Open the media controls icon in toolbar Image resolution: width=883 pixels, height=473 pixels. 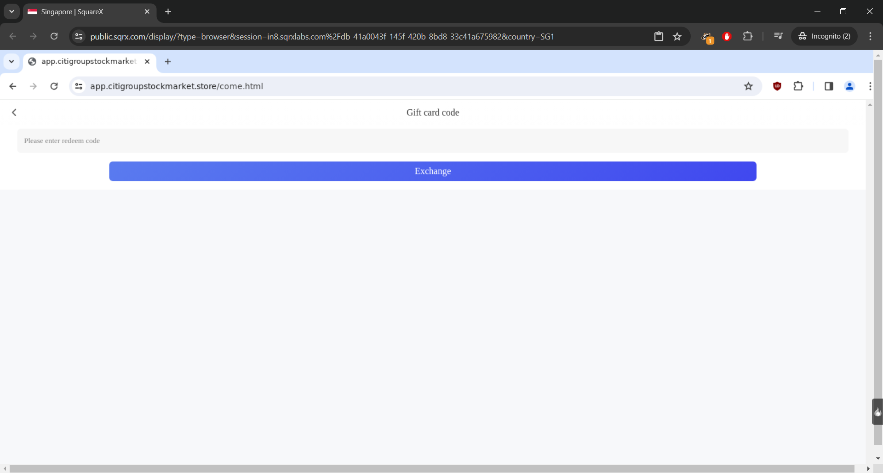[778, 36]
